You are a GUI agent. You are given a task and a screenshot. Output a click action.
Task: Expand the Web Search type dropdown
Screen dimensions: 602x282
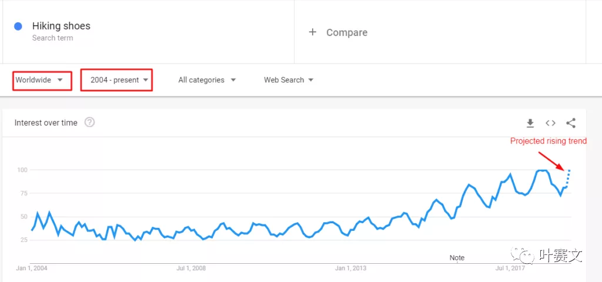288,80
